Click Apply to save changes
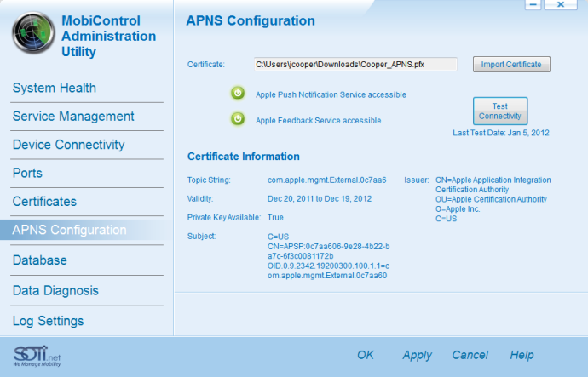 [x=417, y=355]
